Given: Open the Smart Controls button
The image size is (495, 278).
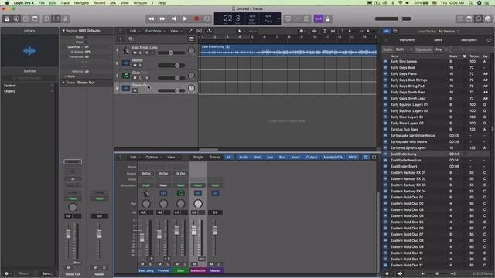Looking at the screenshot, I should tap(46, 19).
